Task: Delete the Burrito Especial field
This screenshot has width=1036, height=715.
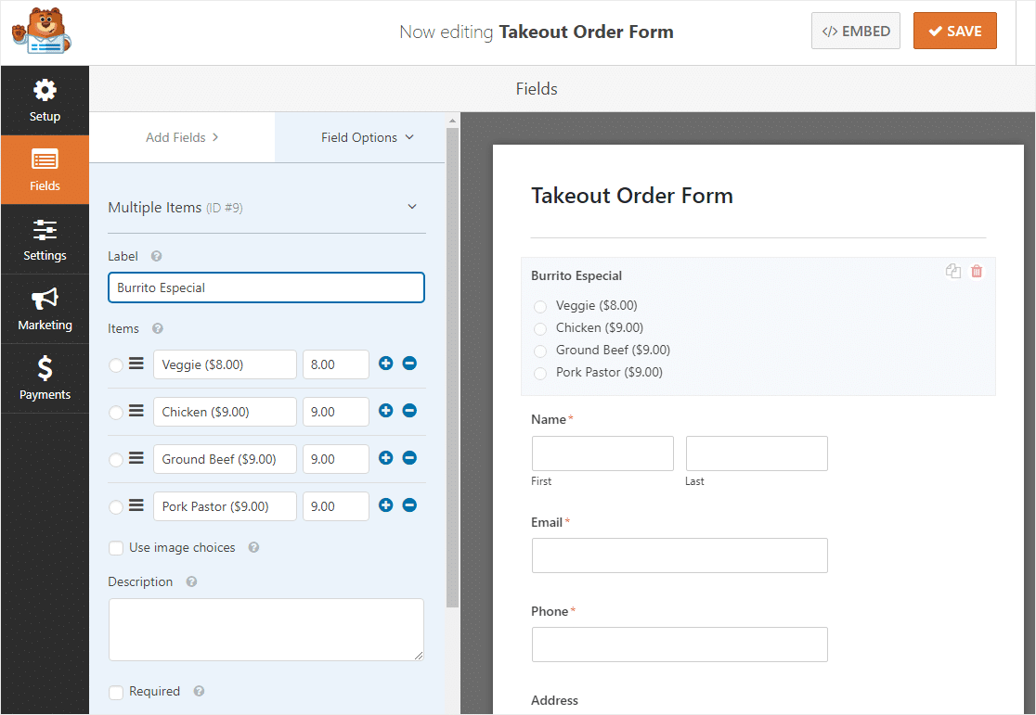Action: [x=977, y=272]
